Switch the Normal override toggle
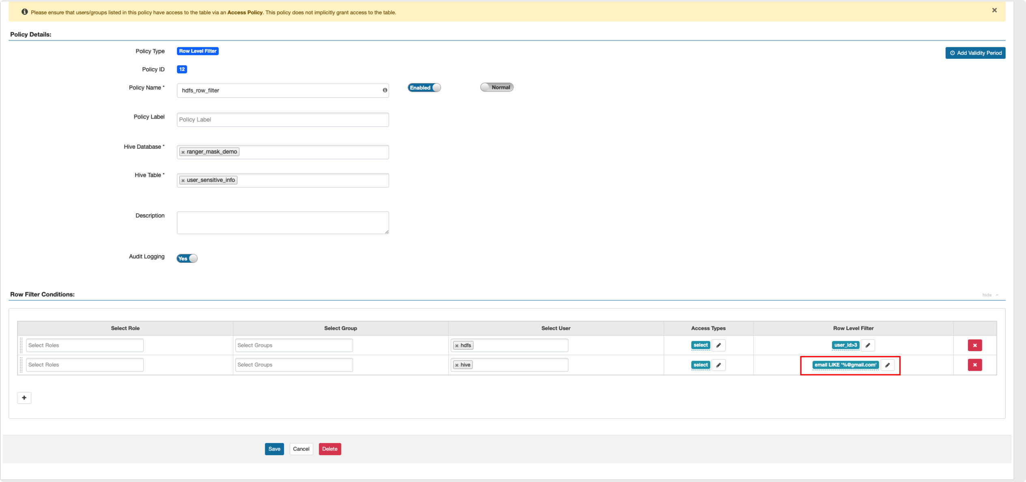Screen dimensions: 1026x482 point(497,87)
